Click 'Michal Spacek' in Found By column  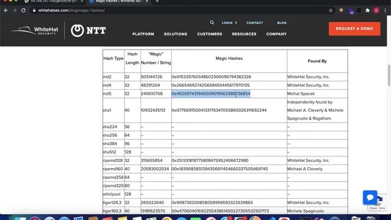pyautogui.click(x=301, y=94)
